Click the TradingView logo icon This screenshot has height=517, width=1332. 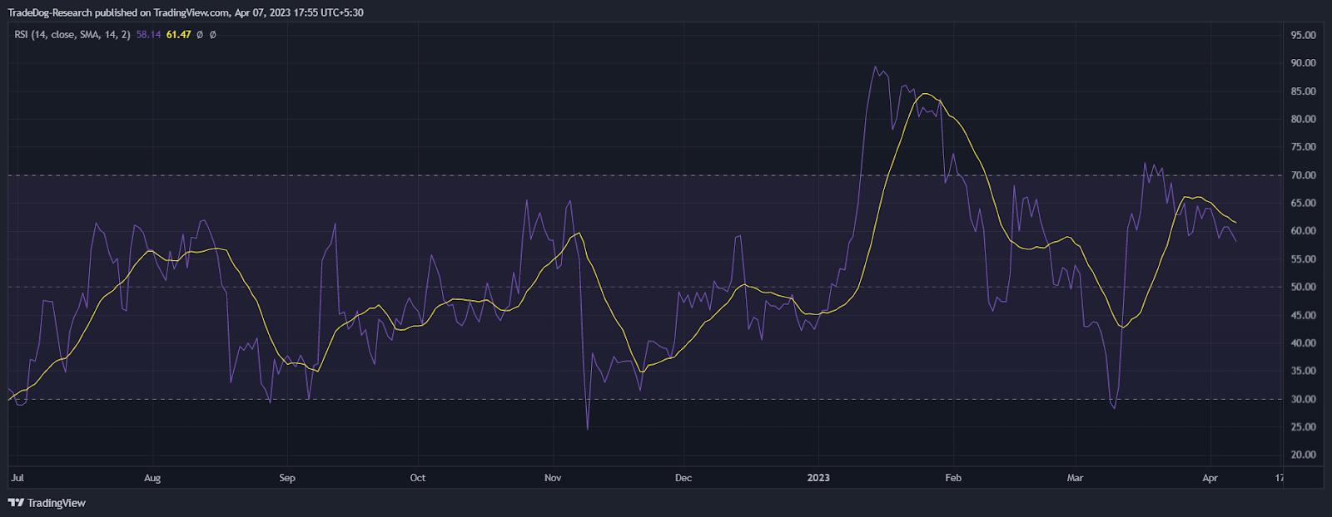coord(16,503)
